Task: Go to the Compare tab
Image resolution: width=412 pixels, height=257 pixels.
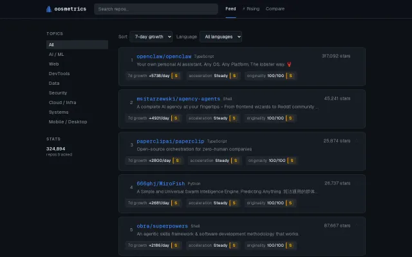Action: pyautogui.click(x=275, y=9)
